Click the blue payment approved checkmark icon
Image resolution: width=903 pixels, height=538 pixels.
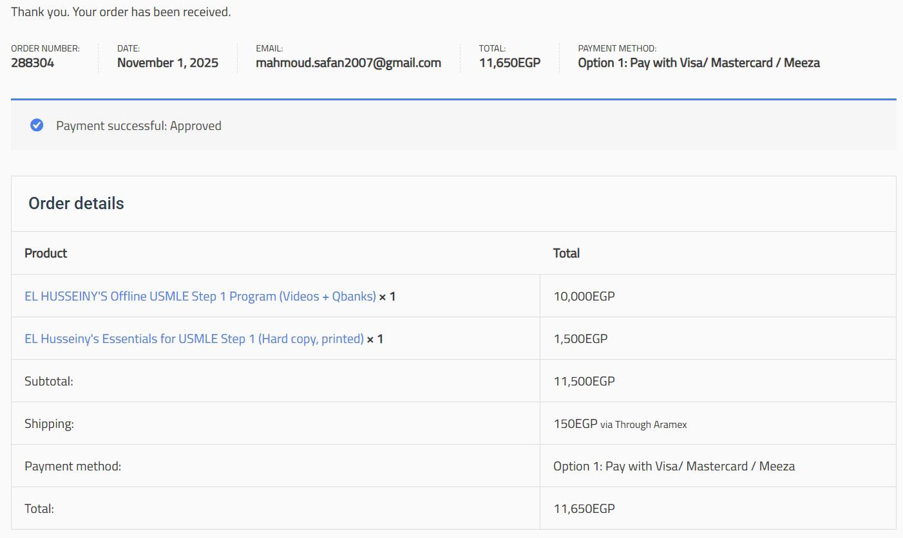click(37, 125)
